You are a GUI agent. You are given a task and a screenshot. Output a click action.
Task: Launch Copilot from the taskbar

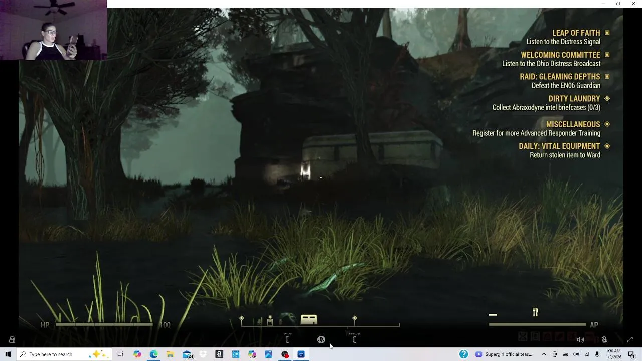(137, 354)
